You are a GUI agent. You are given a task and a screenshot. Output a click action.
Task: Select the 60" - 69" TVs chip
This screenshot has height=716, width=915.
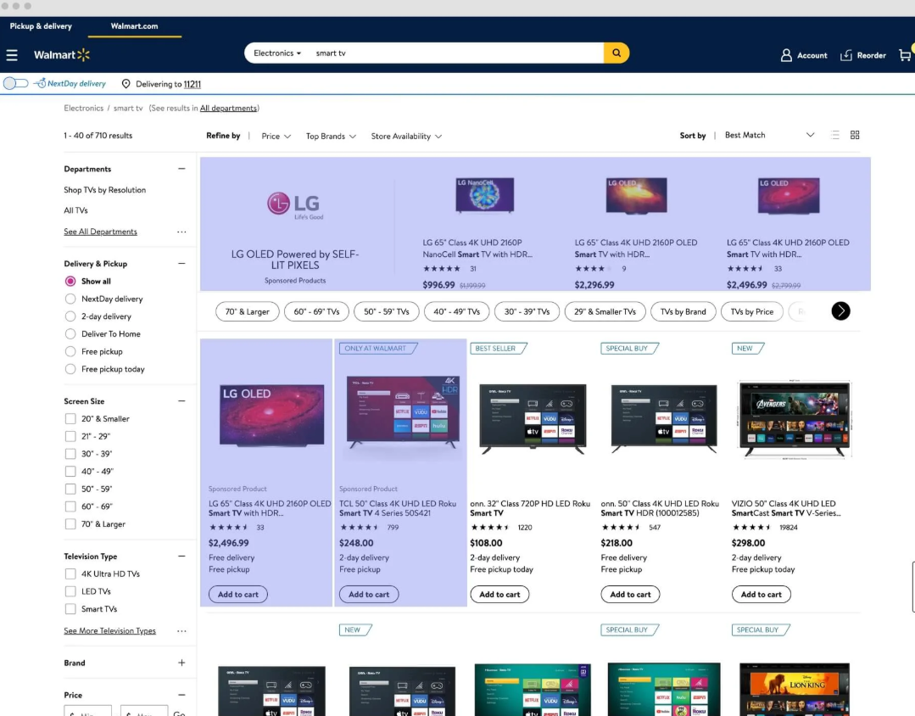316,311
